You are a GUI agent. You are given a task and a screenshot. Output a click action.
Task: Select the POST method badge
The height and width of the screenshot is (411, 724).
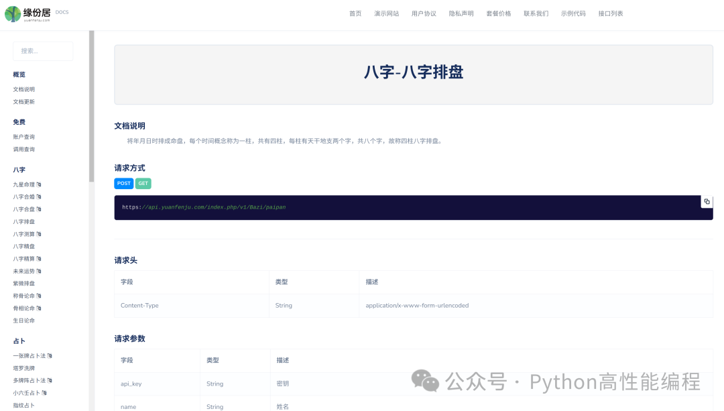coord(123,183)
